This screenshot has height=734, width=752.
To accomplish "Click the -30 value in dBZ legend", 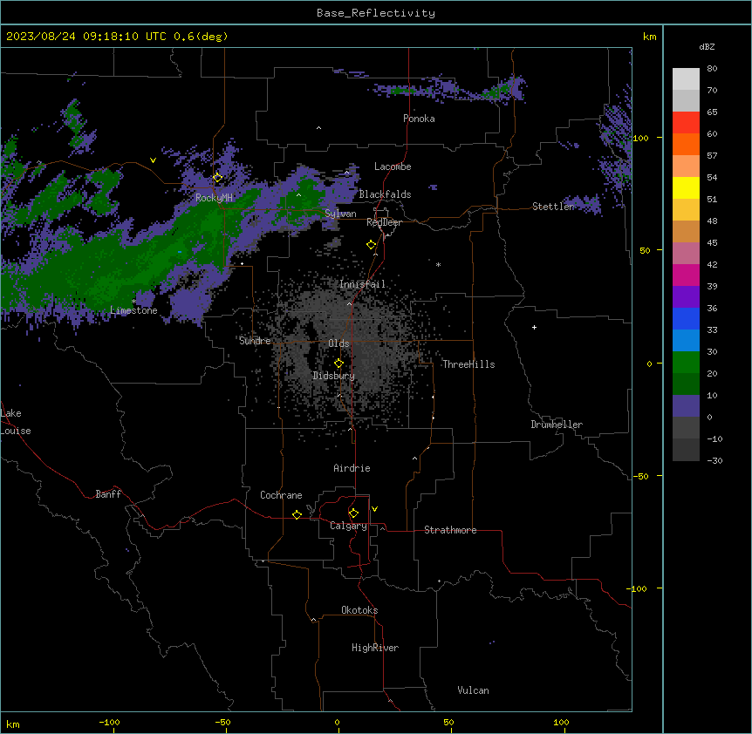I will click(714, 461).
